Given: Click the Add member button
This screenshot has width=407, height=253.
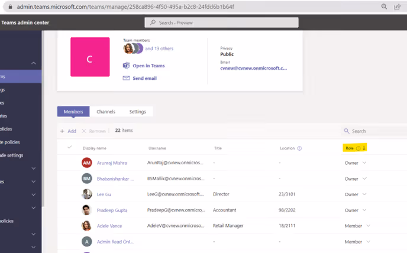Looking at the screenshot, I should point(68,131).
